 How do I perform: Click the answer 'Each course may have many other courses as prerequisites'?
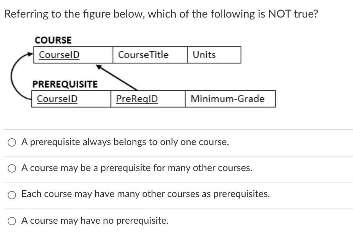pos(146,194)
